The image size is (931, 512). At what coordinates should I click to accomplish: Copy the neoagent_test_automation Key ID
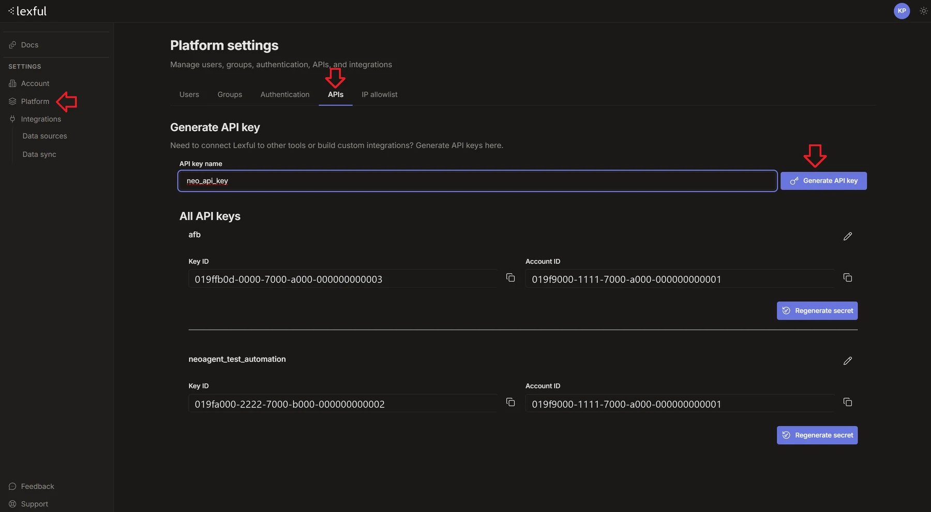point(510,402)
